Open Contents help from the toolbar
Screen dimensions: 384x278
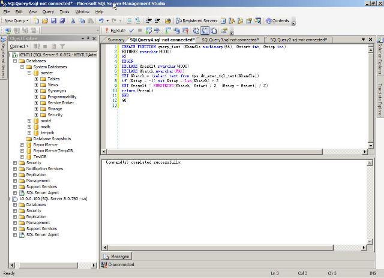point(277,20)
